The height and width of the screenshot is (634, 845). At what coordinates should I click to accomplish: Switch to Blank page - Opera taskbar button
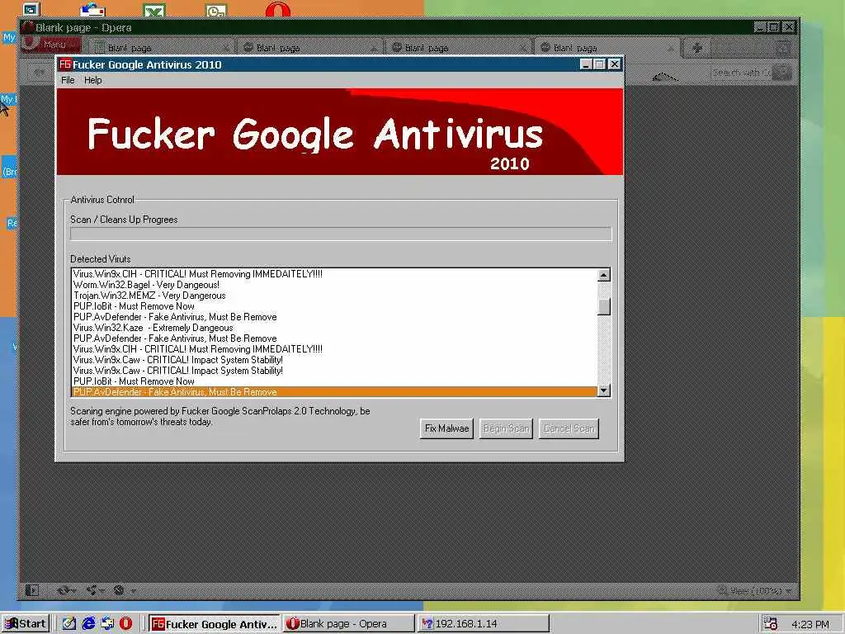[x=349, y=624]
